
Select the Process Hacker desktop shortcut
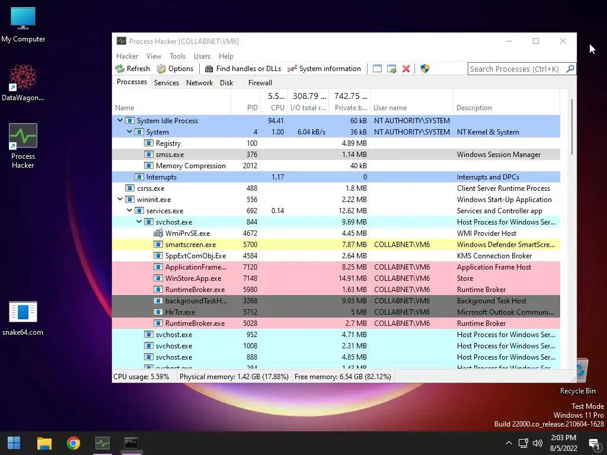(x=23, y=146)
